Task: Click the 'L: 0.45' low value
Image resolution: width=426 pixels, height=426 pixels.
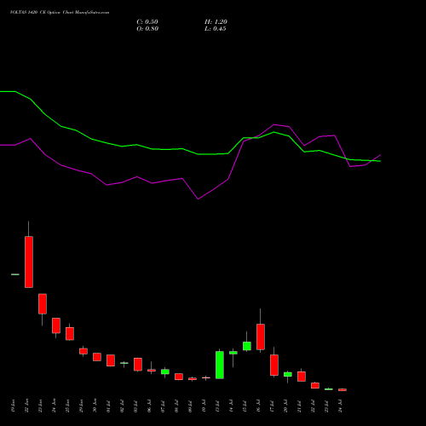Action: click(x=216, y=29)
